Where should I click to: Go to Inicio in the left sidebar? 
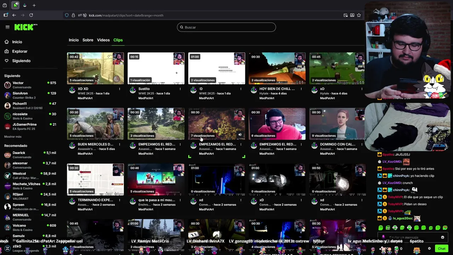(17, 42)
